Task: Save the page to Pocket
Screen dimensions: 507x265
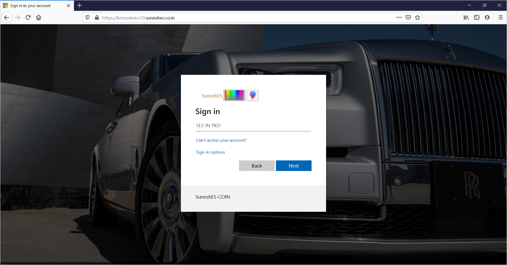Action: point(408,17)
